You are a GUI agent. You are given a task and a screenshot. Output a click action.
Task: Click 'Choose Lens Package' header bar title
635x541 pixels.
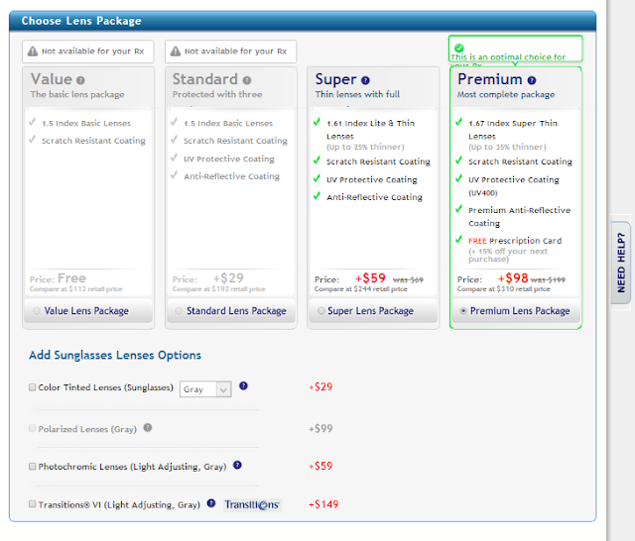point(81,21)
